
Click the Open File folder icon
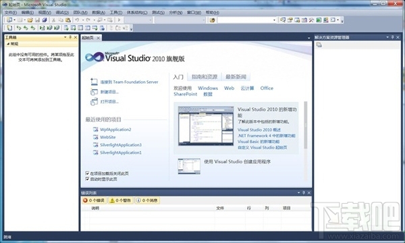30,20
